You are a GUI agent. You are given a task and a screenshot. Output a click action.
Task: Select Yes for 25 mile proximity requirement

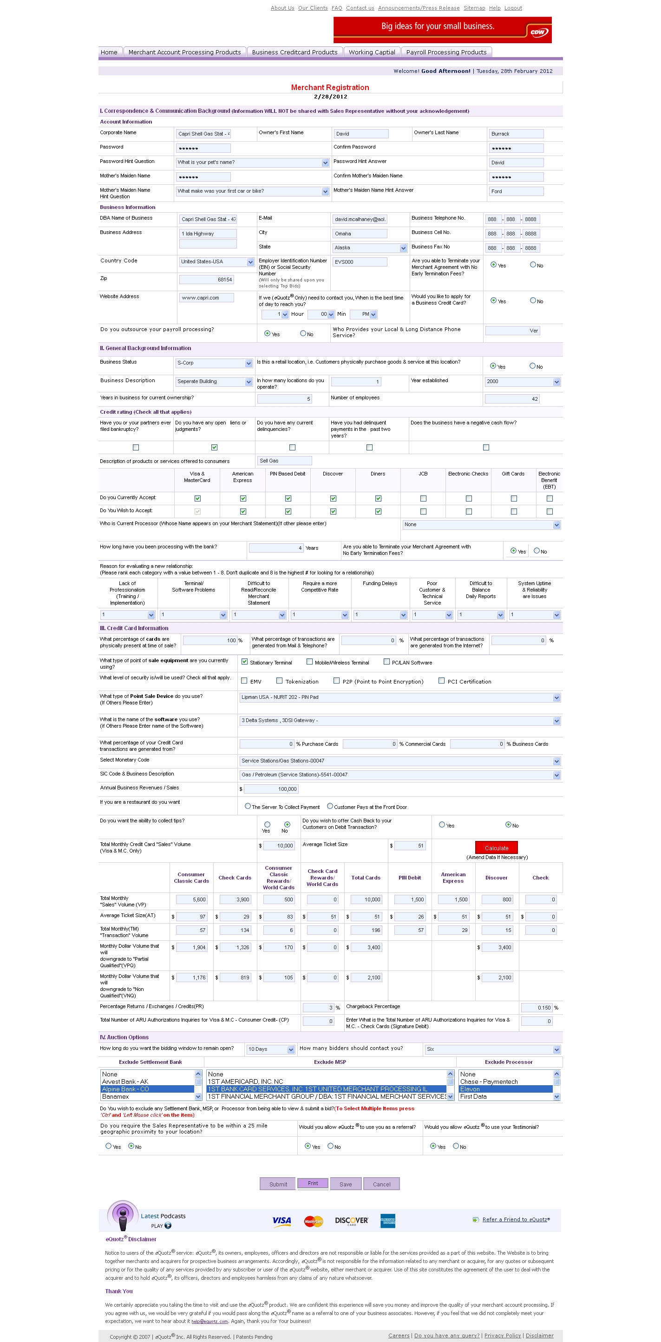(108, 1146)
